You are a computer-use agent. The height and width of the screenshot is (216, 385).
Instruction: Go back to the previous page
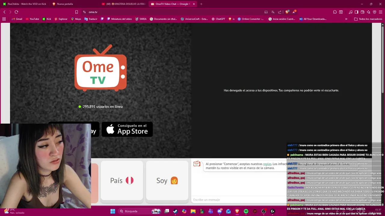point(4,12)
